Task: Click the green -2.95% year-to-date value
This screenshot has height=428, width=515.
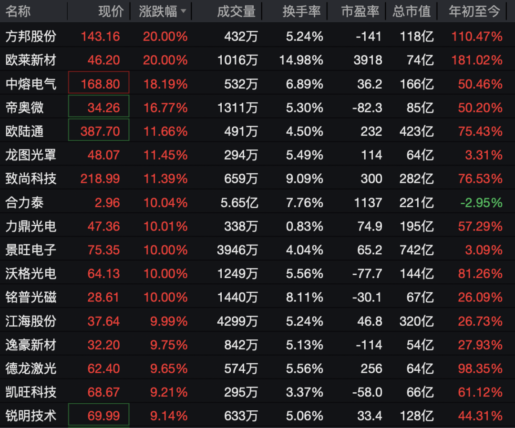Action: click(481, 203)
